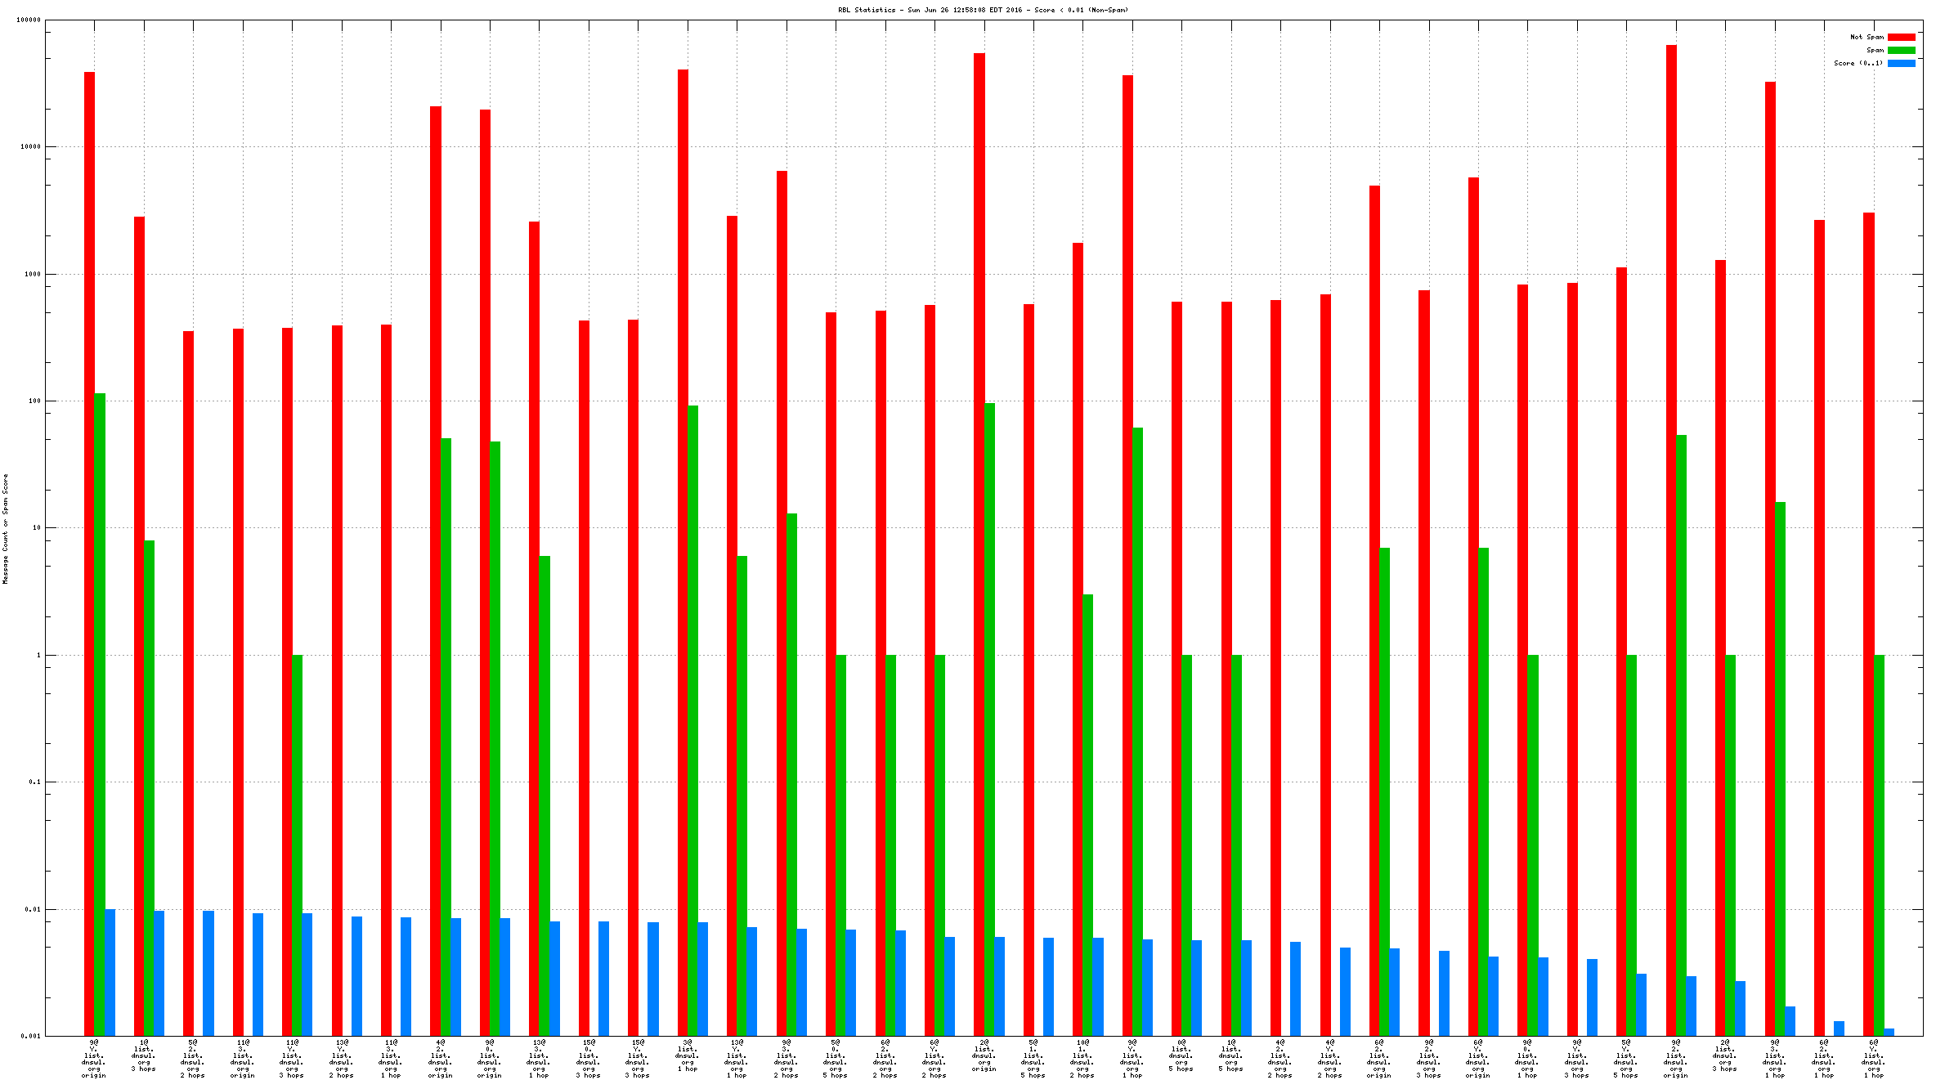Click blue Score bar for '5@ 2. 2 hops'
Viewport: 1936px width, 1089px height.
pyautogui.click(x=208, y=974)
